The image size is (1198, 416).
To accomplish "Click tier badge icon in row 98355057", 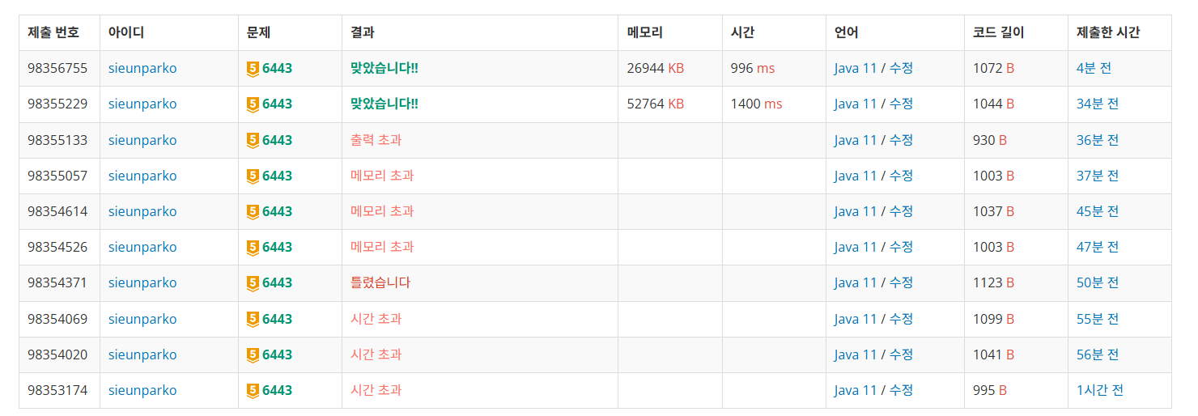I will coord(253,176).
